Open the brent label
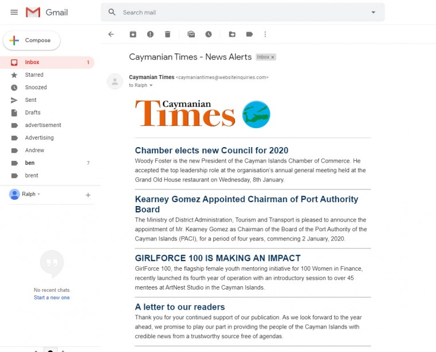Image resolution: width=436 pixels, height=352 pixels. tap(47, 175)
